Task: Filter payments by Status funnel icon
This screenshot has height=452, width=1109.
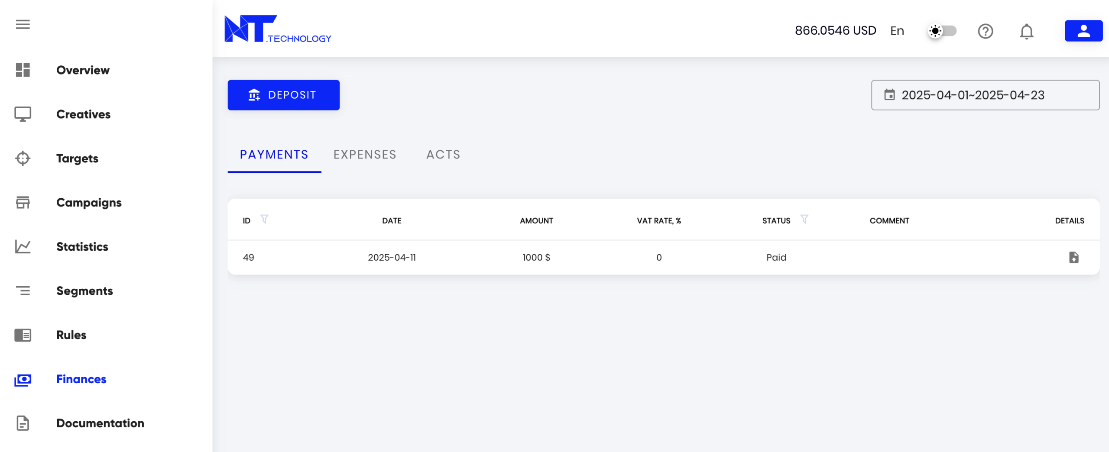Action: click(804, 219)
